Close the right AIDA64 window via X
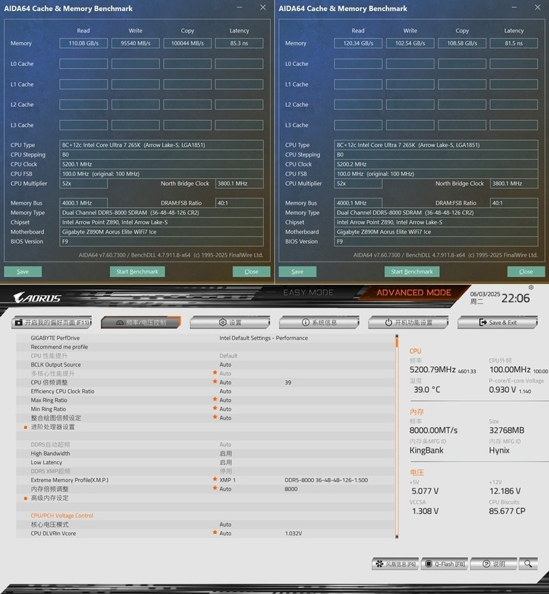Screen dimensions: 549x594 [537, 7]
